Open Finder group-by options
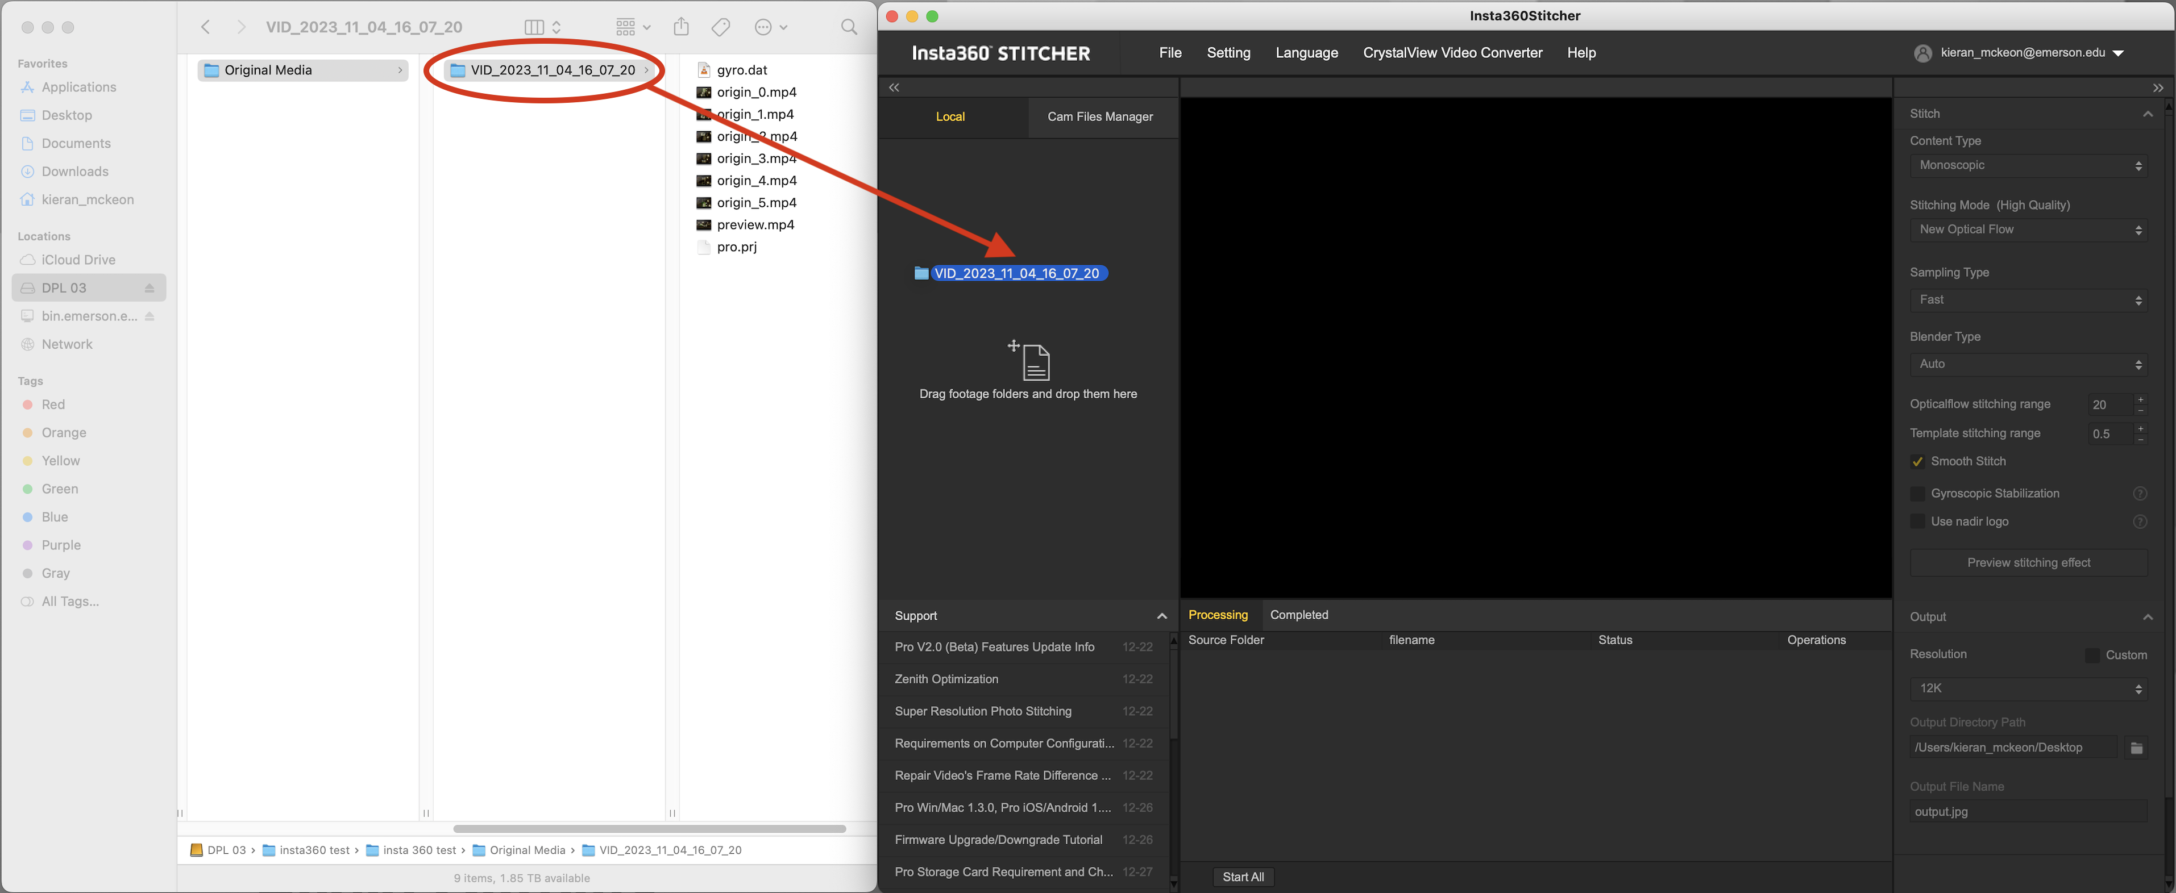The height and width of the screenshot is (893, 2176). 633,27
